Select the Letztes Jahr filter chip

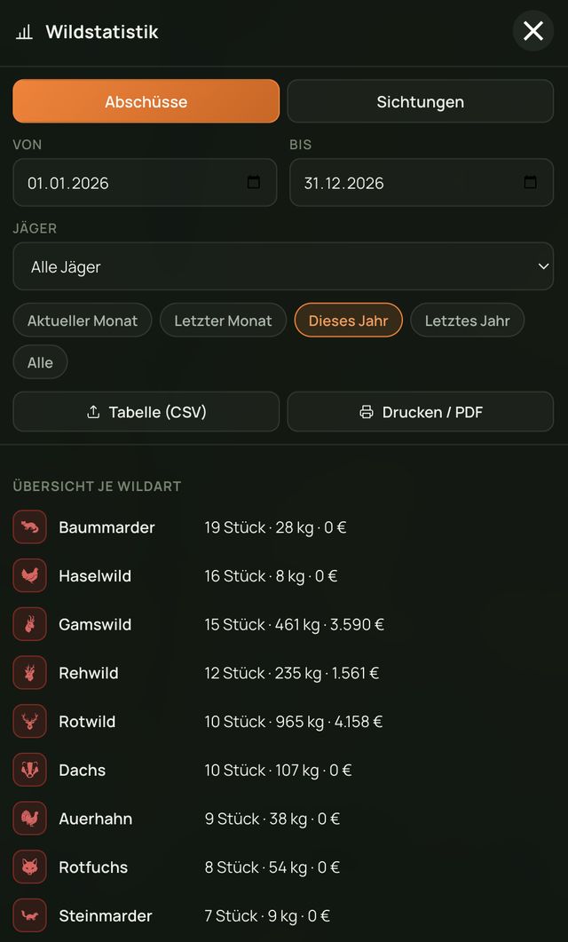[x=467, y=321]
